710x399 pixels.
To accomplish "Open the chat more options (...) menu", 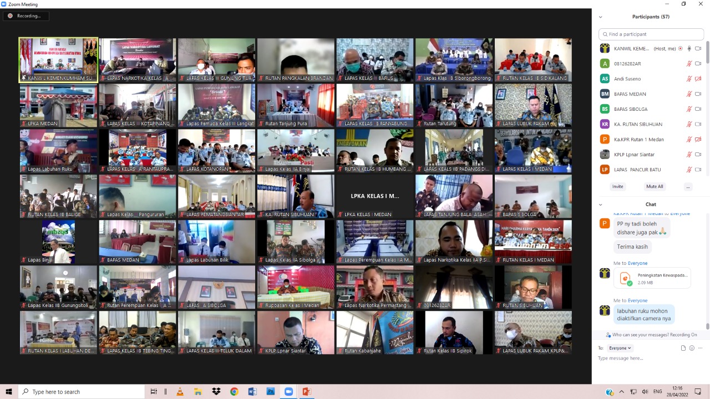I will point(700,348).
